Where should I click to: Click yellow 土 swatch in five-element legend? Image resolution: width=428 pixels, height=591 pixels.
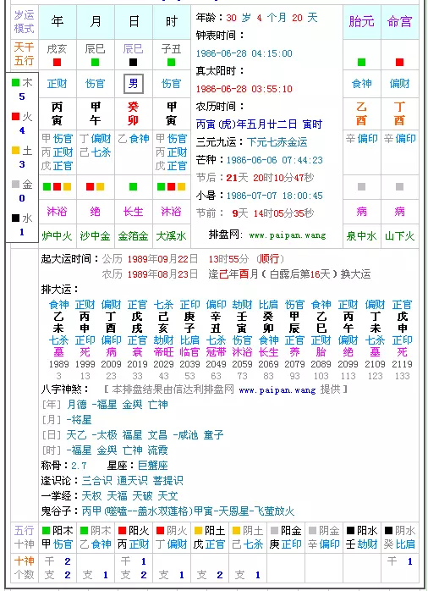click(15, 151)
